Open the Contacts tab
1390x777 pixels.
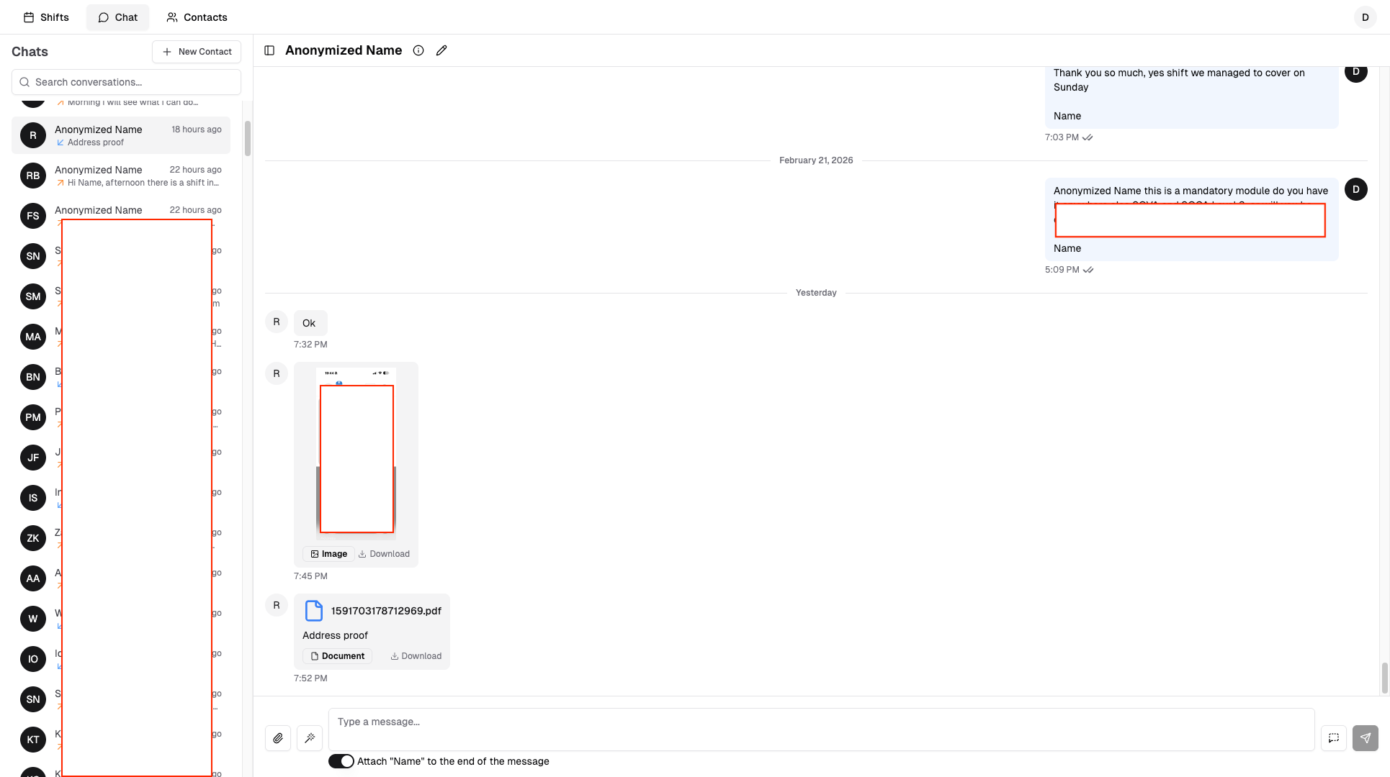point(197,17)
